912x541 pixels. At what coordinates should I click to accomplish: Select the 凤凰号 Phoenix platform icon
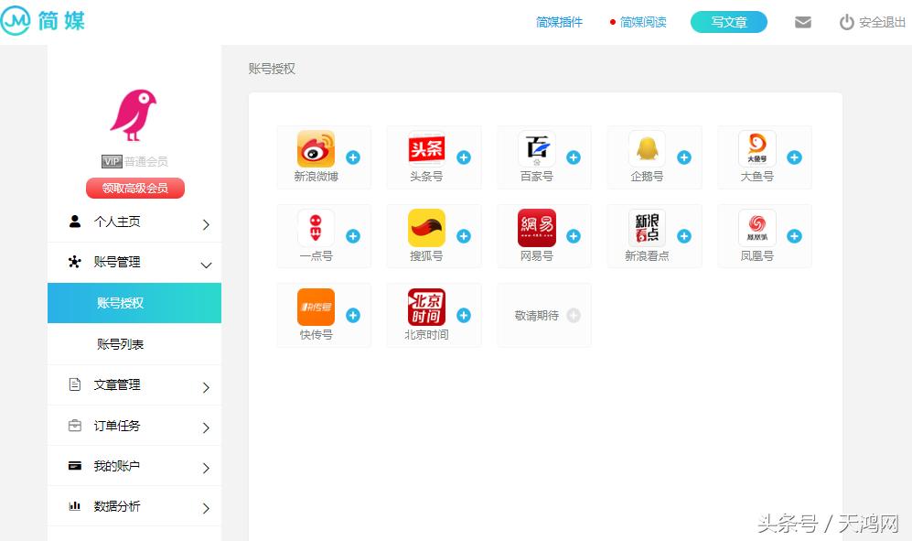tap(756, 225)
